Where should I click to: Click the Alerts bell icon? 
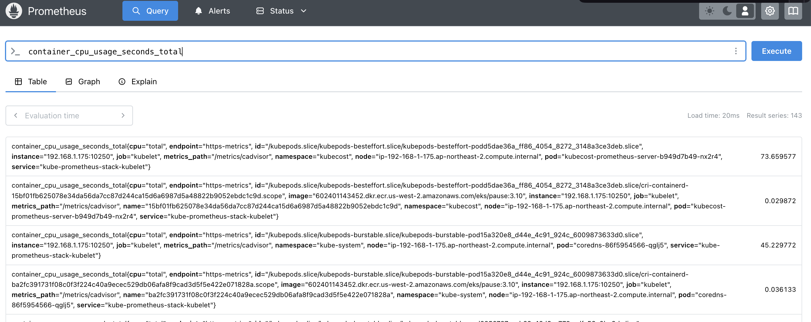(x=198, y=11)
